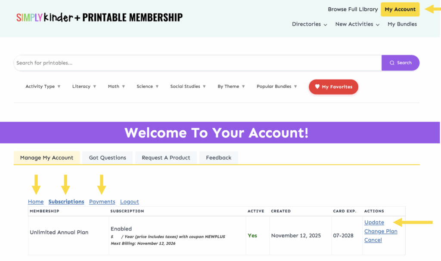Expand the By Theme dropdown
The image size is (441, 261).
[x=231, y=86]
